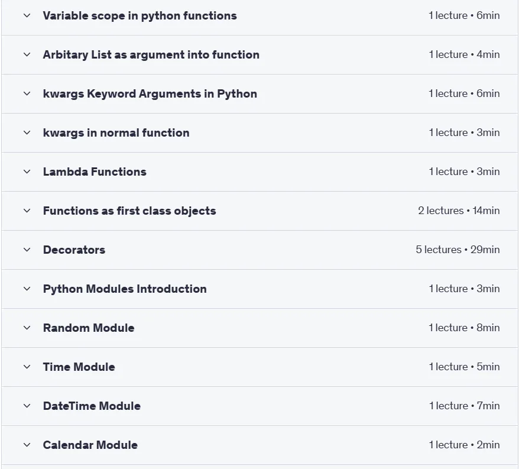Click kwargs in normal function title

[116, 133]
